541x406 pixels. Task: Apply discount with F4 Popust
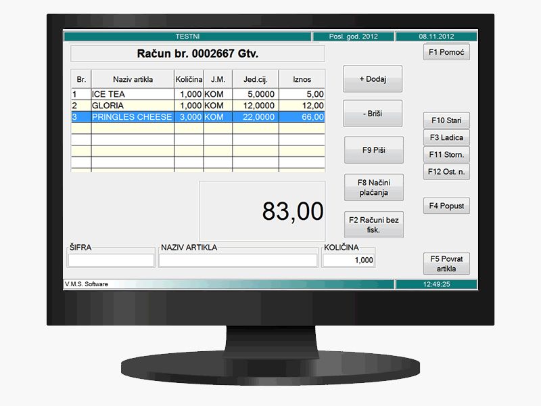(x=446, y=206)
